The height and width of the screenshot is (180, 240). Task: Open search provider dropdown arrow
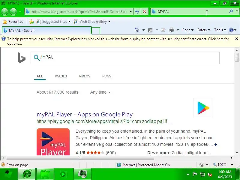point(237,11)
